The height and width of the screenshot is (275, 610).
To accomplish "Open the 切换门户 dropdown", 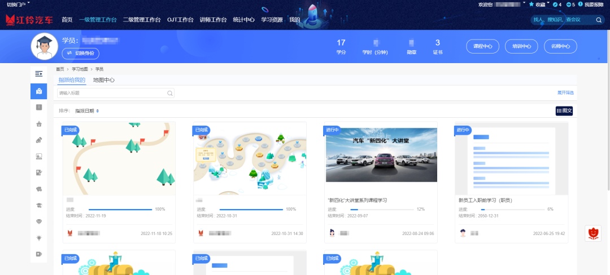I will (18, 5).
